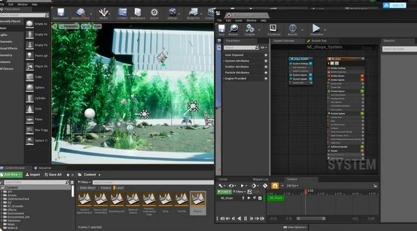The height and width of the screenshot is (231, 417).
Task: Click the Niagara Save floppy disk icon
Action: (x=221, y=28)
